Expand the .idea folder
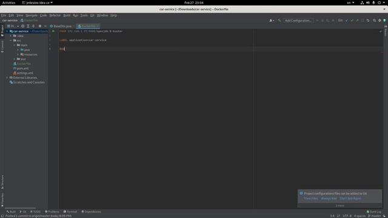Viewport: 388px width, 218px height. (x=11, y=36)
